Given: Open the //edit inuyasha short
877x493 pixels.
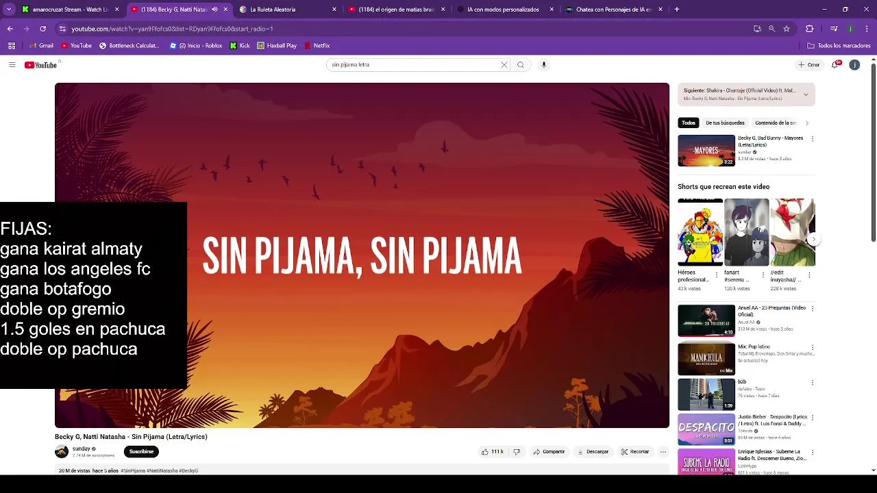Looking at the screenshot, I should (793, 232).
